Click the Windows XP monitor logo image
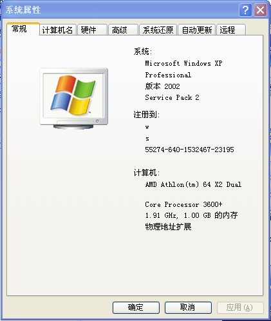Screen dimensions: 271x321 [x=74, y=99]
